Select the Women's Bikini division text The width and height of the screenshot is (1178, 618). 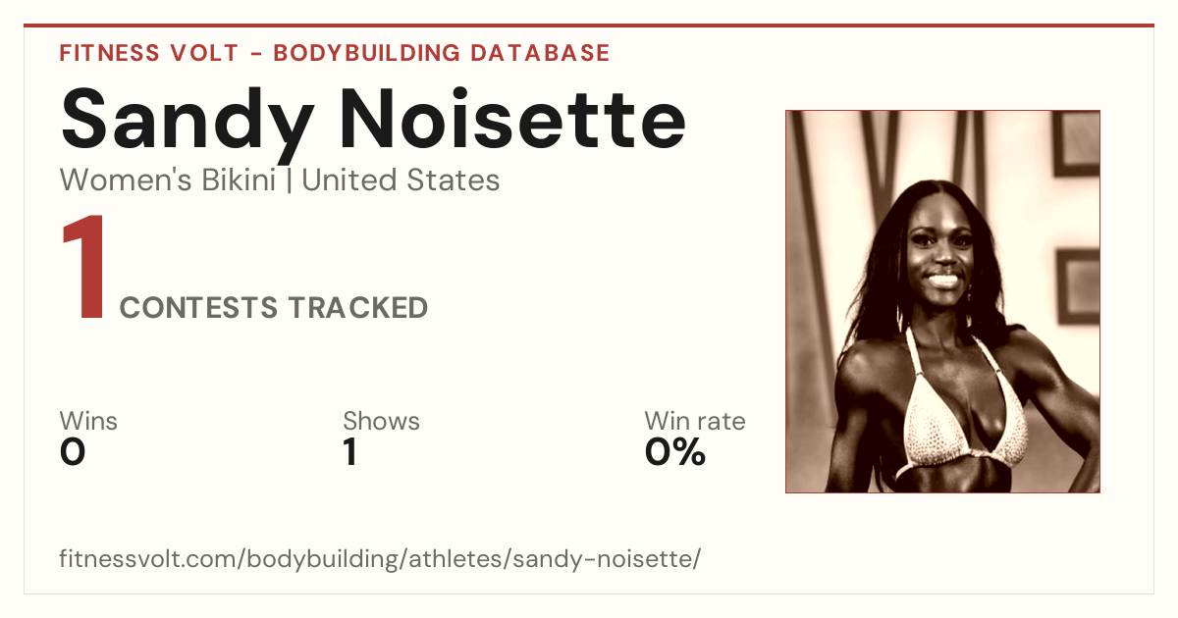pyautogui.click(x=168, y=180)
